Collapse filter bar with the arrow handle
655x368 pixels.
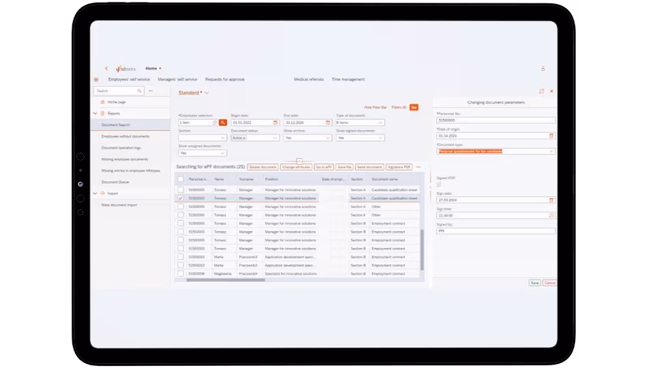(299, 161)
